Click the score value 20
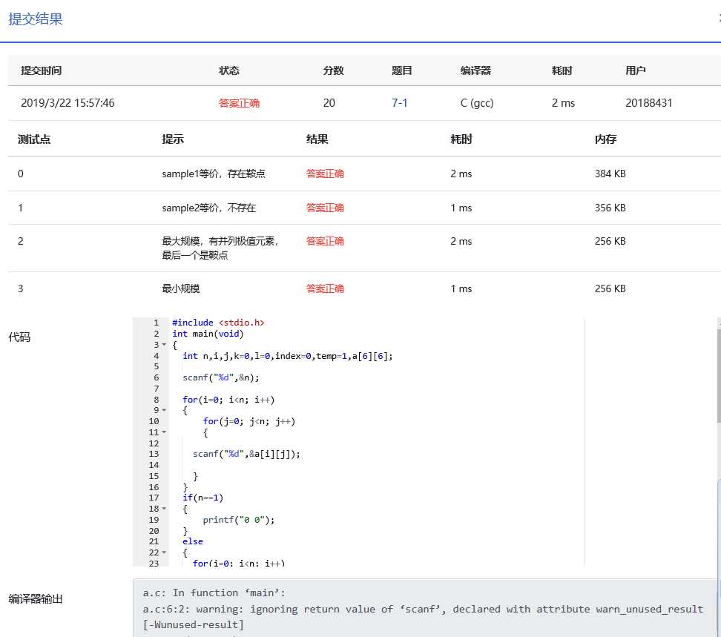Screen dimensions: 721x637 [329, 103]
